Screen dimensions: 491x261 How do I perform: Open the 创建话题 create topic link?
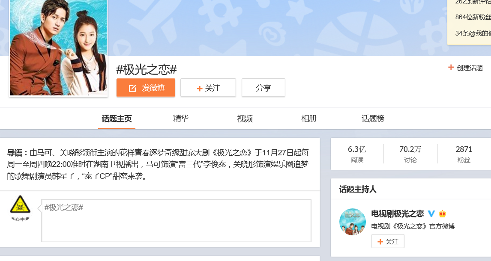coord(465,68)
